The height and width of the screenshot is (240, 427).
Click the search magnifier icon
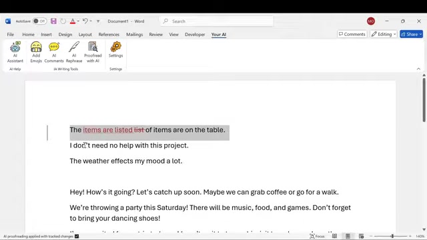tap(165, 21)
